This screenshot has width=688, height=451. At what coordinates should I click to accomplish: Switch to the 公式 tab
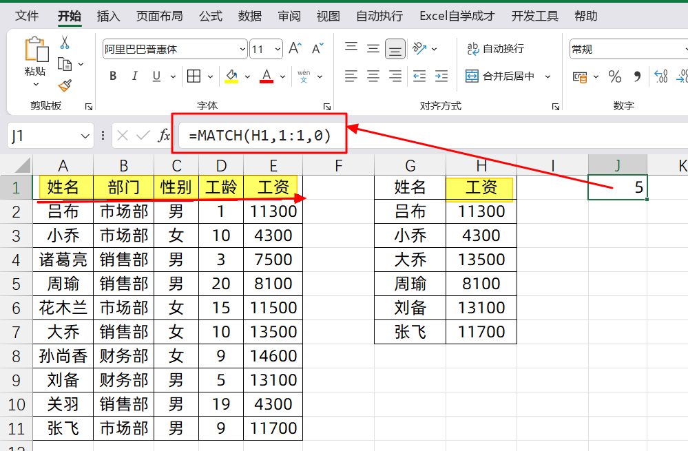tap(211, 17)
